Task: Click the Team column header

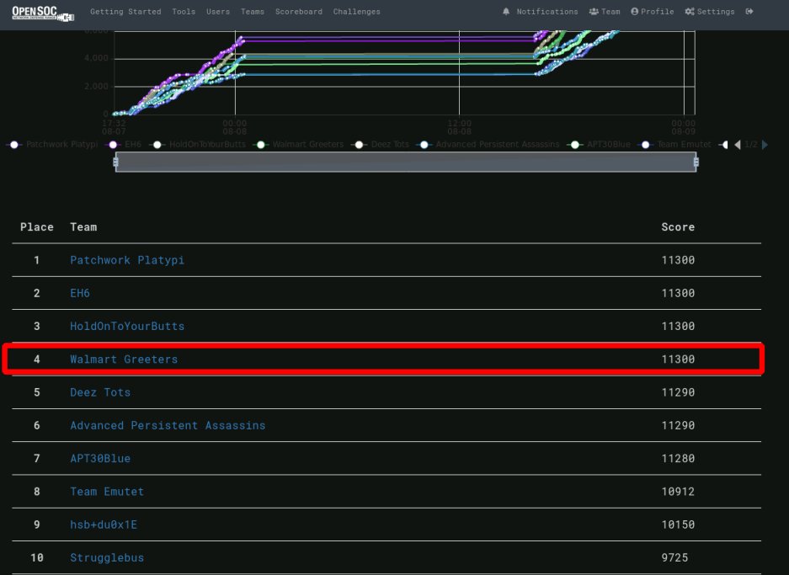Action: [x=83, y=226]
